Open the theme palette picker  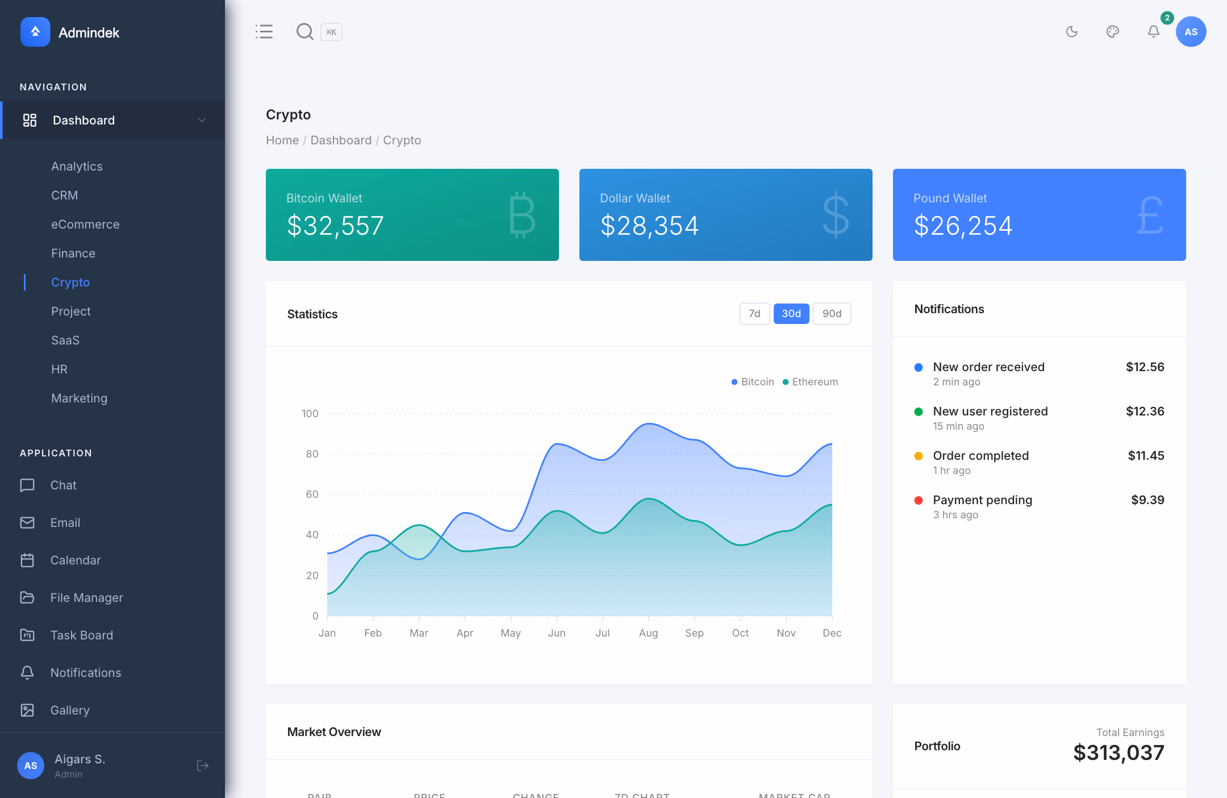1113,32
